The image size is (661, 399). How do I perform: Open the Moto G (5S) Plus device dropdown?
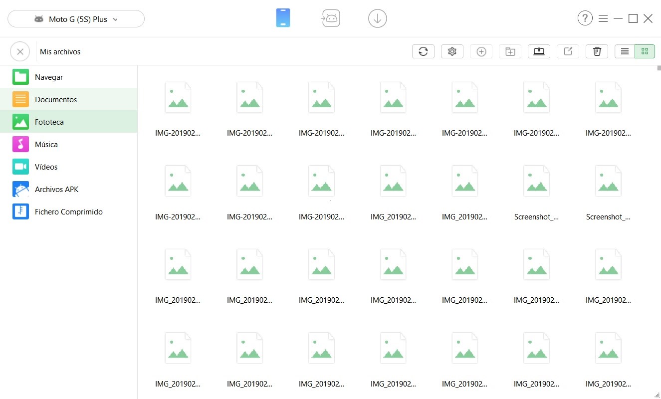click(x=76, y=19)
